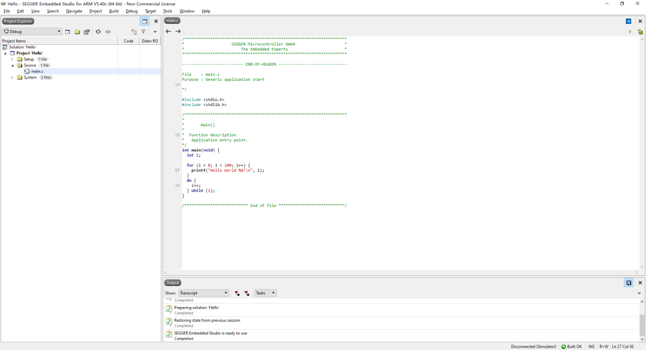Click the INS indicator in status bar
The width and height of the screenshot is (646, 350).
(592, 346)
